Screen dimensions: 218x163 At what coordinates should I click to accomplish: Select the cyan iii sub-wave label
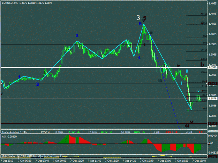187,110
